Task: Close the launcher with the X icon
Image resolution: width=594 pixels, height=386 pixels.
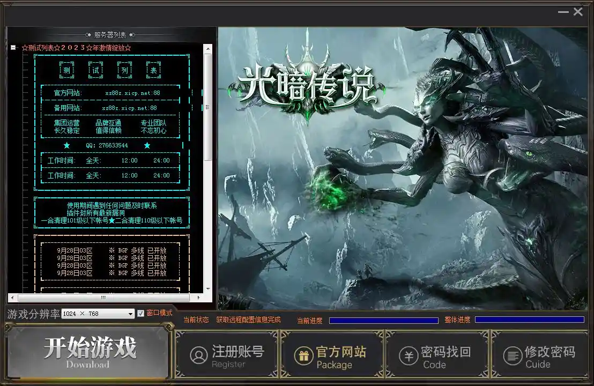Action: [x=578, y=12]
